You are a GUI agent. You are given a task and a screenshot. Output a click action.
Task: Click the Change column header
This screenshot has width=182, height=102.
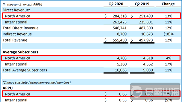point(168,4)
